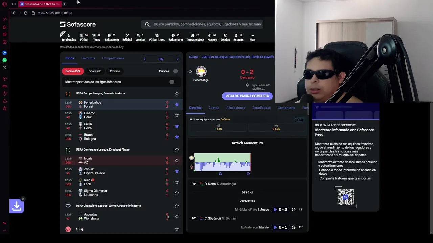This screenshot has height=243, width=433.
Task: Star the Noah vs AZ match
Action: click(x=177, y=161)
